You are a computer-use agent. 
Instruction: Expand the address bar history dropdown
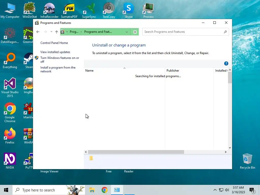(127, 32)
